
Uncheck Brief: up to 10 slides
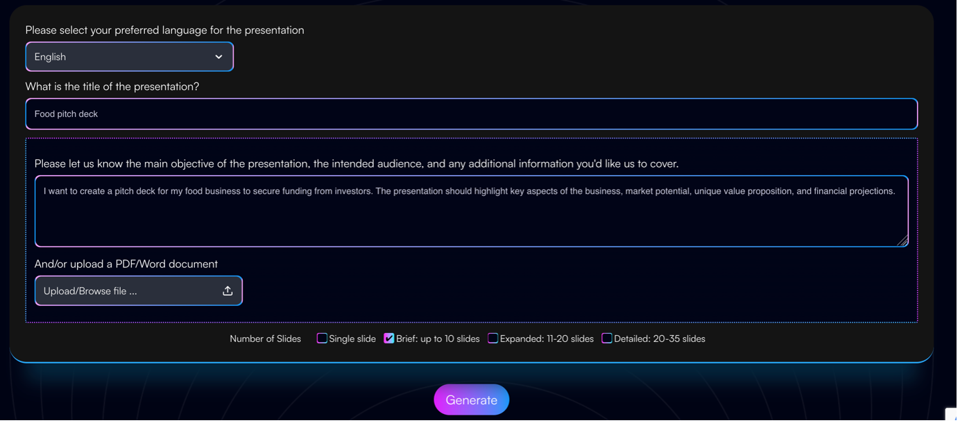(389, 339)
